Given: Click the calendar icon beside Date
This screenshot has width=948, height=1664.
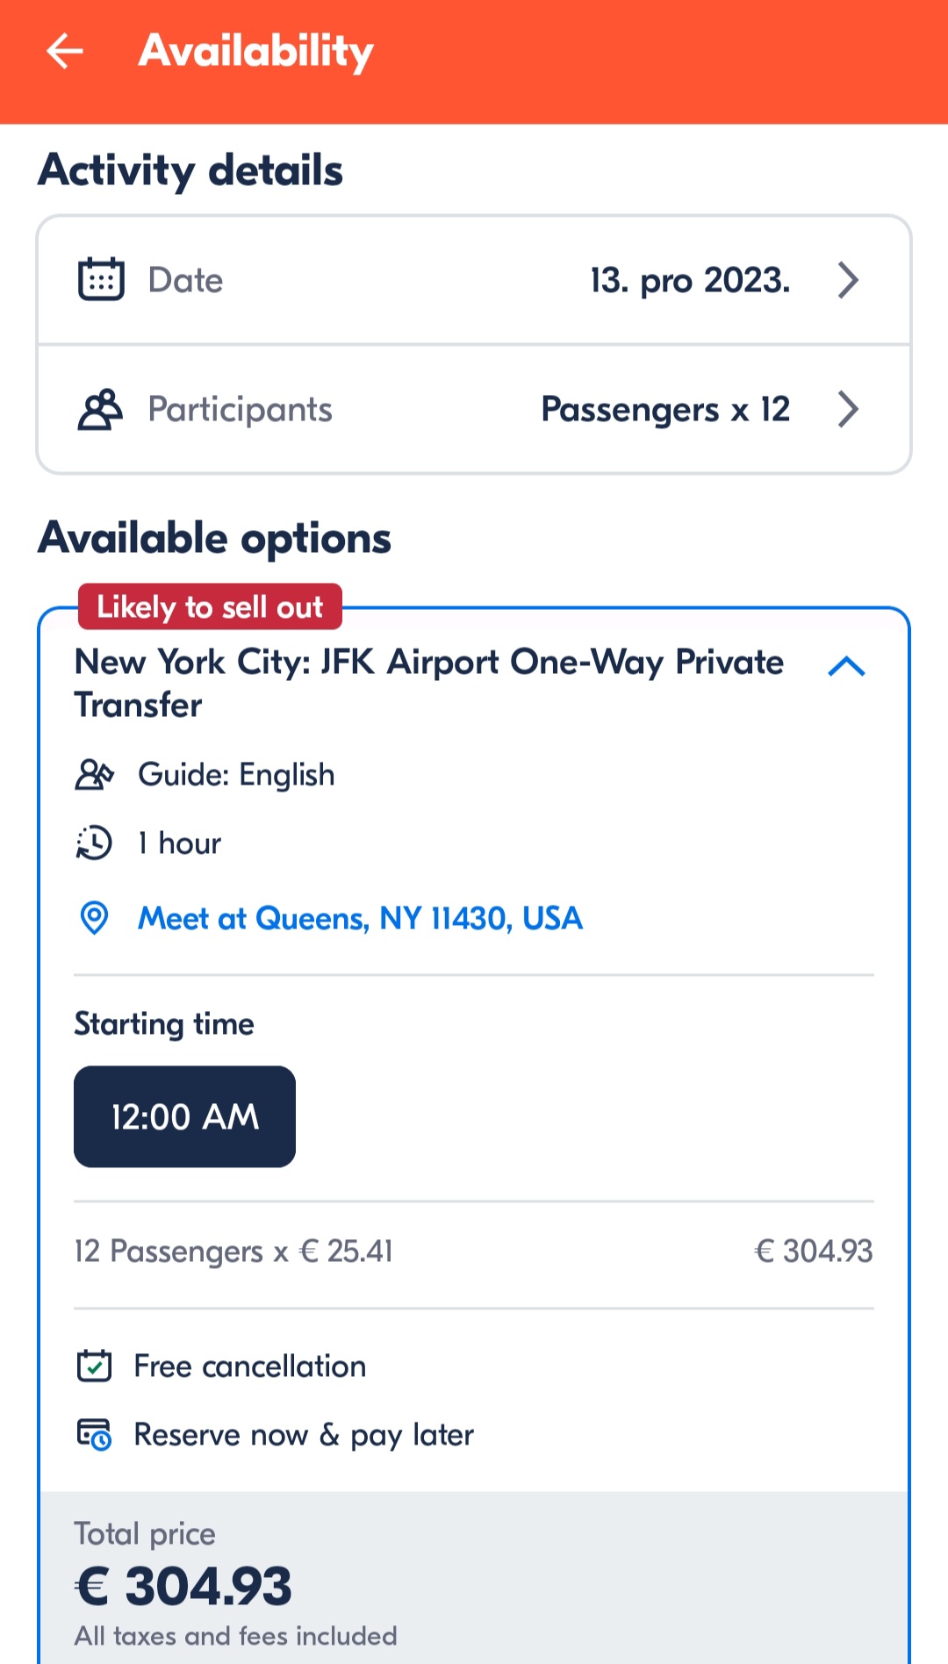Looking at the screenshot, I should pos(101,280).
